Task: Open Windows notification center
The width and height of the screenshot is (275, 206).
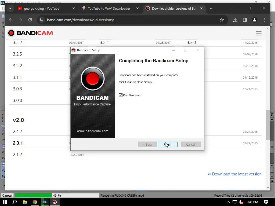Action: point(266,202)
